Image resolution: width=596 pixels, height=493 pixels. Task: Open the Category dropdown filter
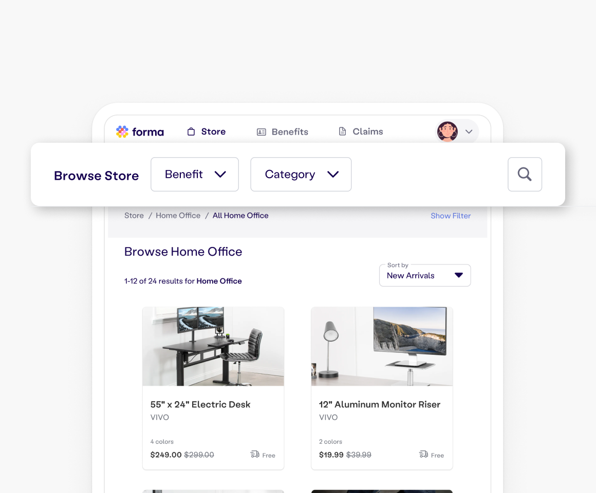click(301, 174)
